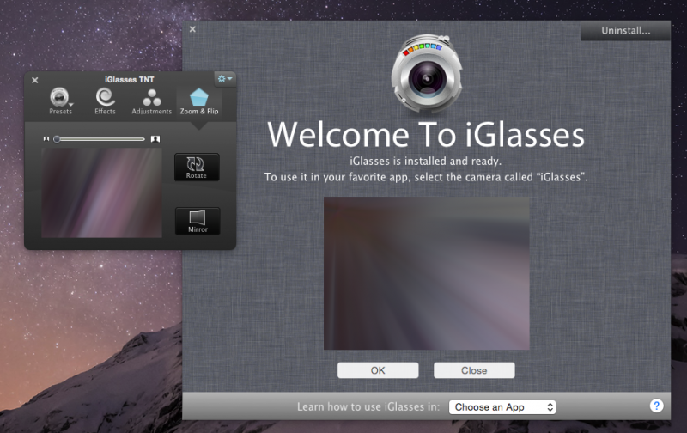Click the zoom-out small portrait icon
Viewport: 687px width, 433px height.
click(x=46, y=138)
